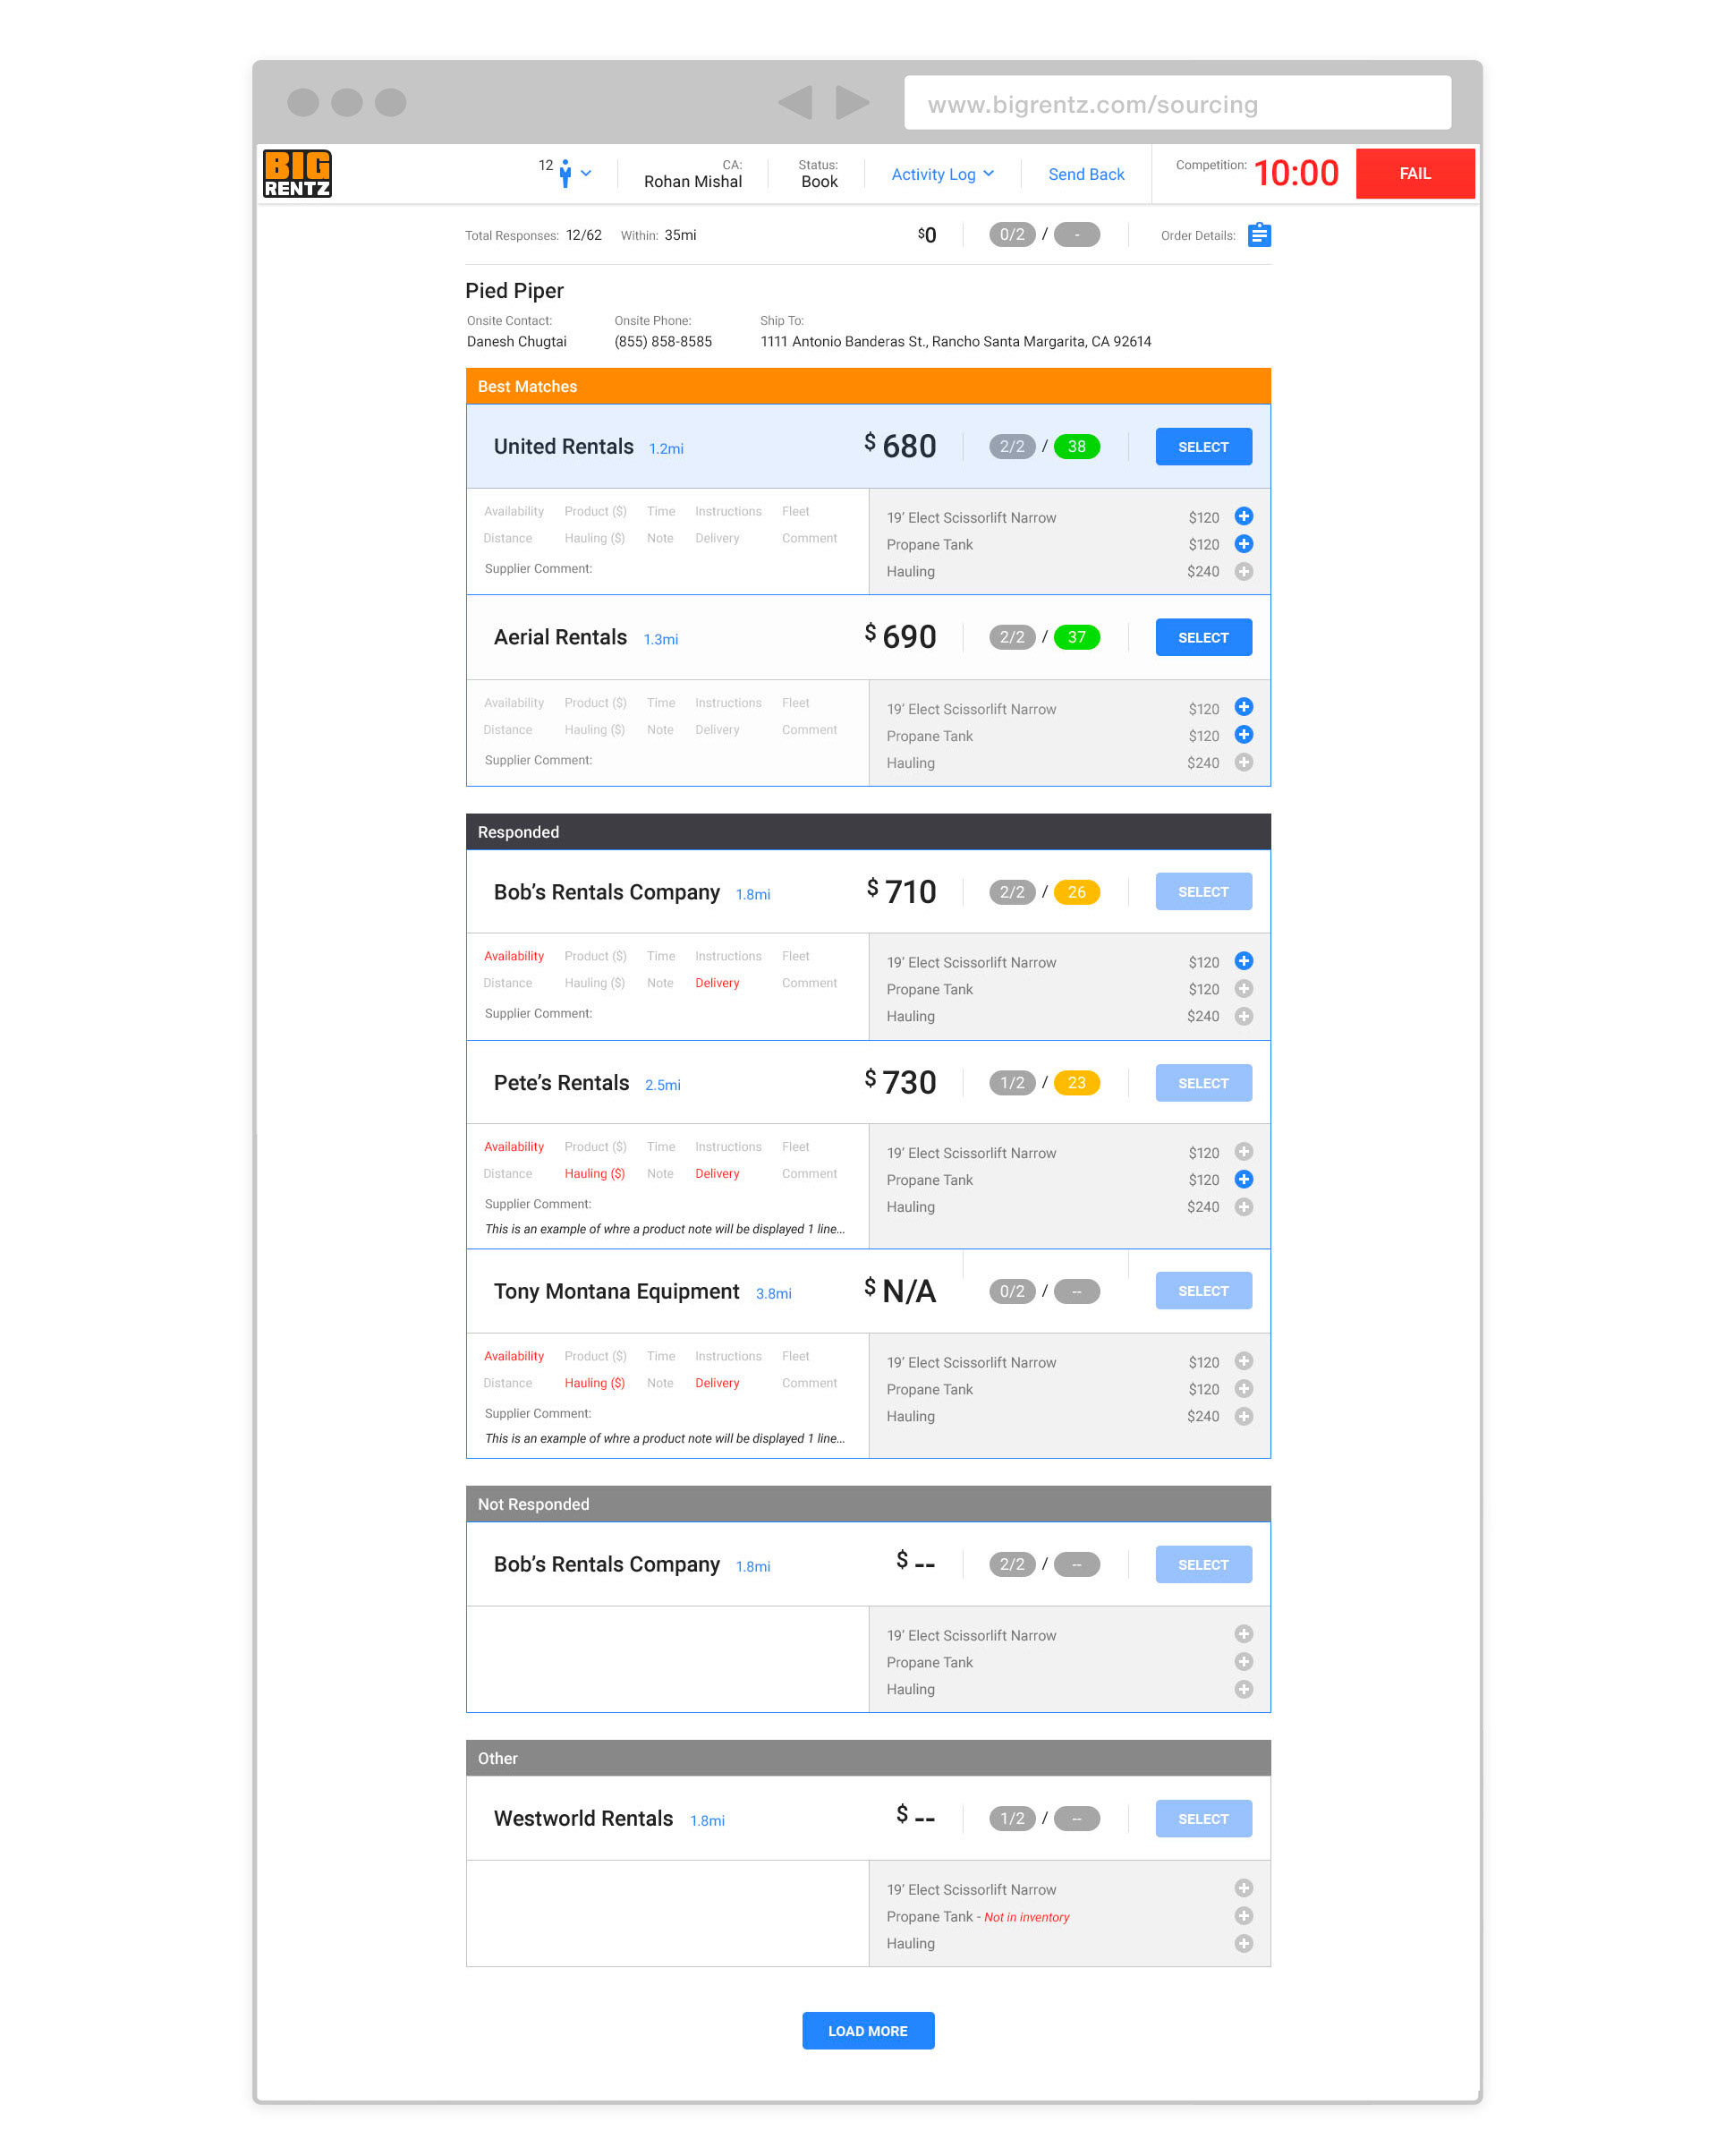
Task: Click the Pied Piper company name
Action: (514, 291)
